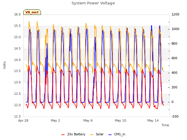Click the System Power Voltage chart title
Image resolution: width=187 pixels, height=140 pixels.
[93, 3]
